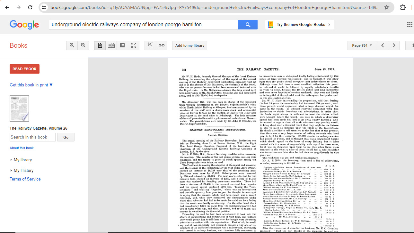The height and width of the screenshot is (233, 414).
Task: Click The Railway Gazette, Volume 26 title
Action: pyautogui.click(x=39, y=128)
